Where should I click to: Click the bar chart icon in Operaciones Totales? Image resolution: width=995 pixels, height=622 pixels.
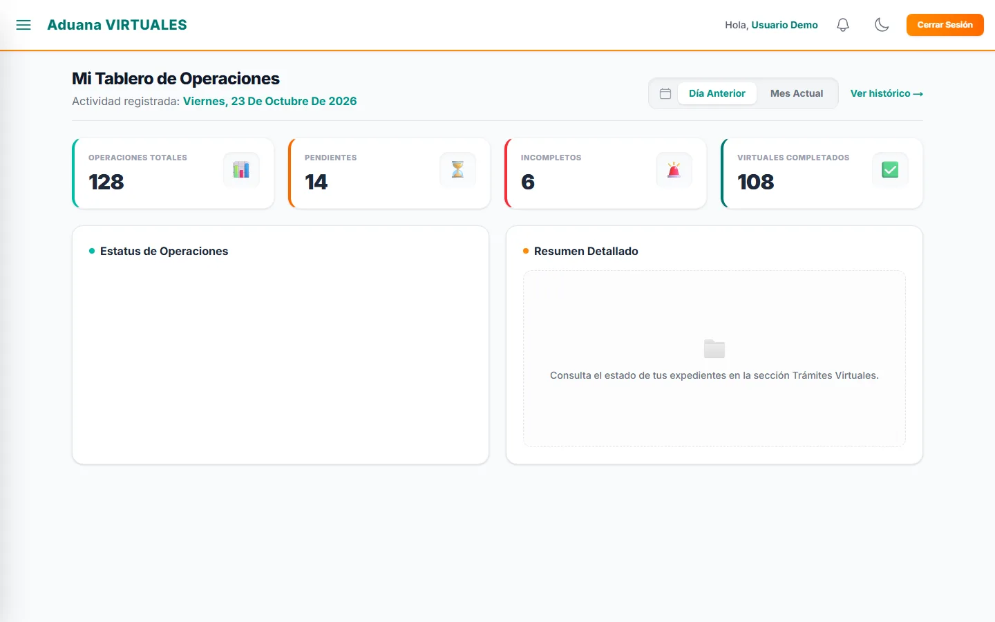click(x=241, y=169)
